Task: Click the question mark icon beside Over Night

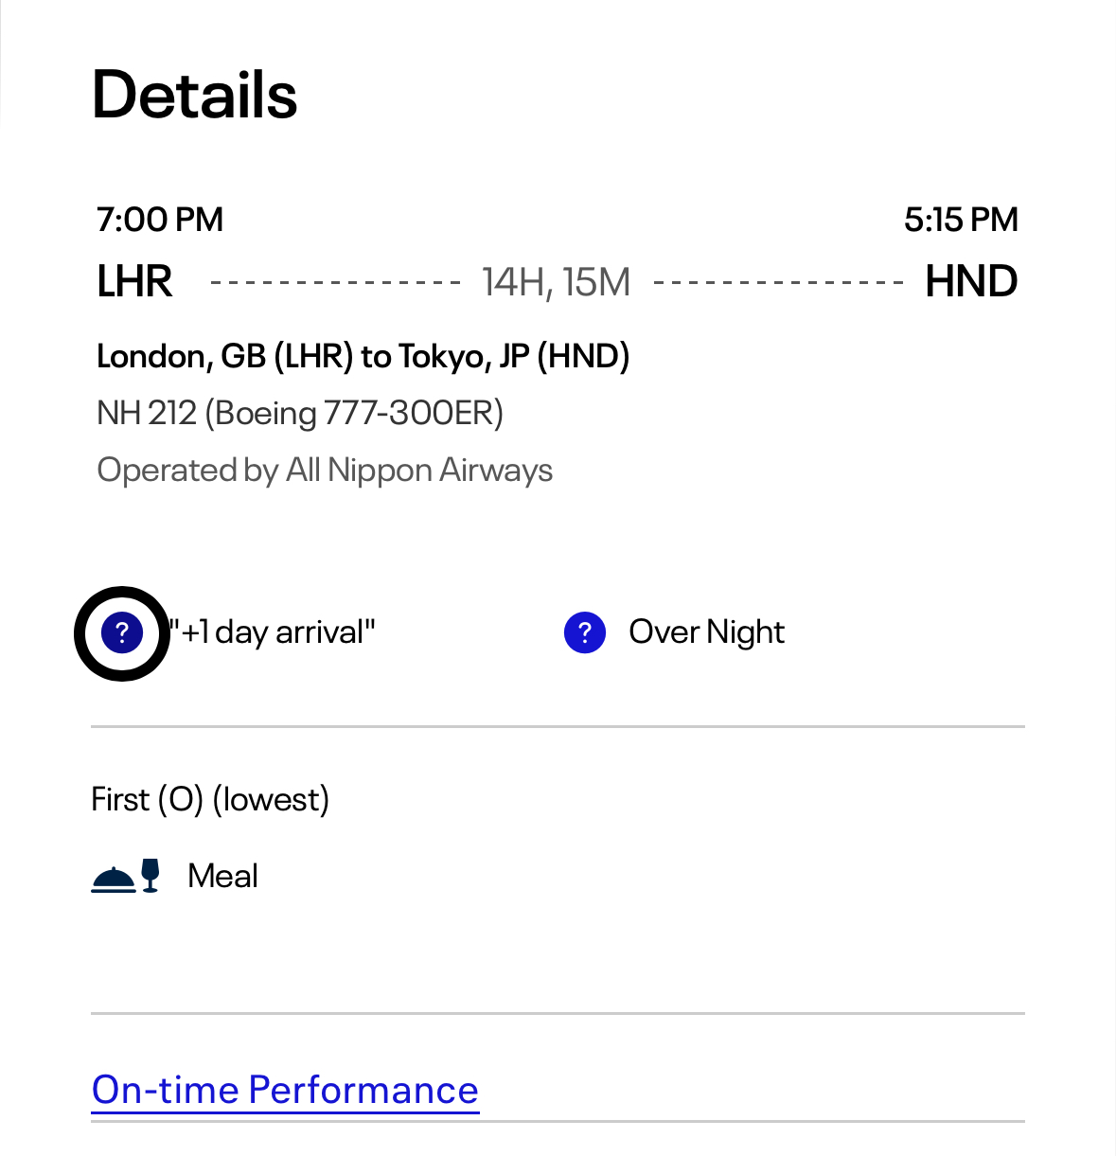Action: [585, 632]
